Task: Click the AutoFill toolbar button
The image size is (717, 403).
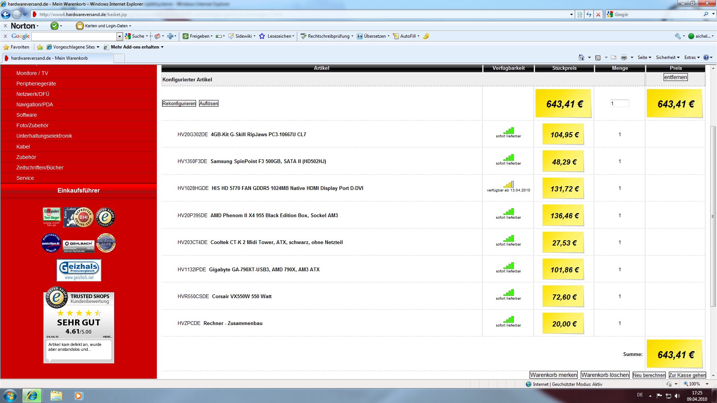Action: point(406,36)
